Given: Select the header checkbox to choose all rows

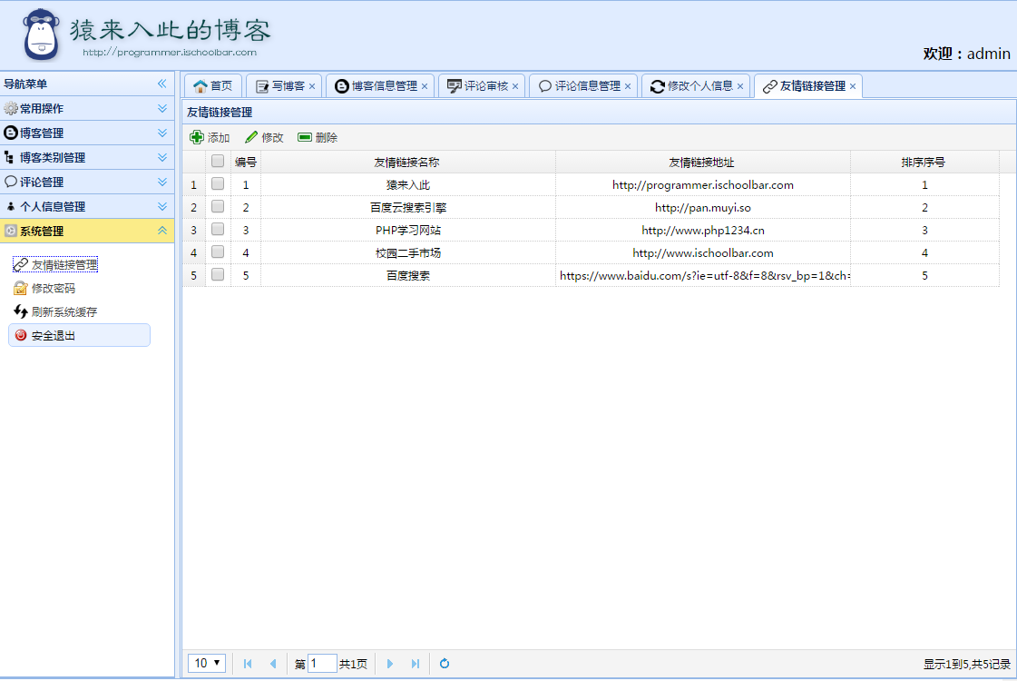Looking at the screenshot, I should tap(217, 160).
